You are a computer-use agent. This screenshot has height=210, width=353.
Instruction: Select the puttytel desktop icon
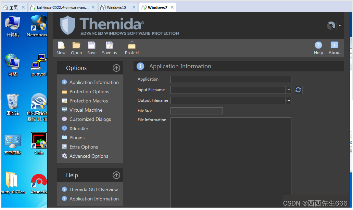(x=39, y=65)
